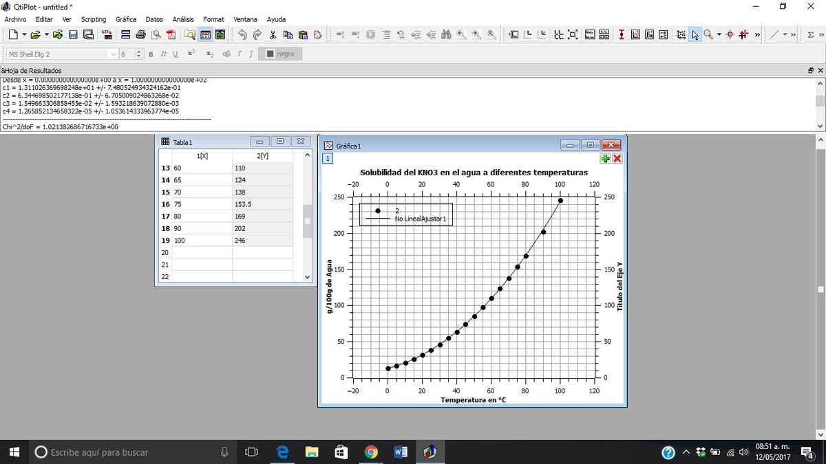Click the 2[Y] column header in Tabla1
This screenshot has width=826, height=464.
click(x=263, y=156)
